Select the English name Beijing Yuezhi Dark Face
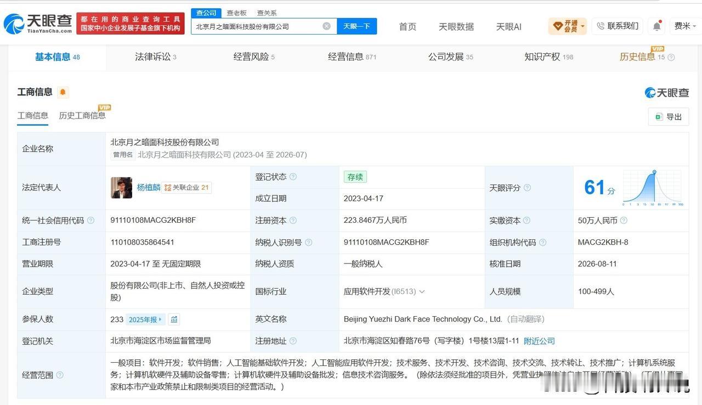 (423, 319)
